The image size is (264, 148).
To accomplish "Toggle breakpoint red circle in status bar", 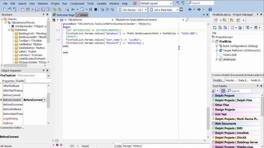I will (x=57, y=145).
